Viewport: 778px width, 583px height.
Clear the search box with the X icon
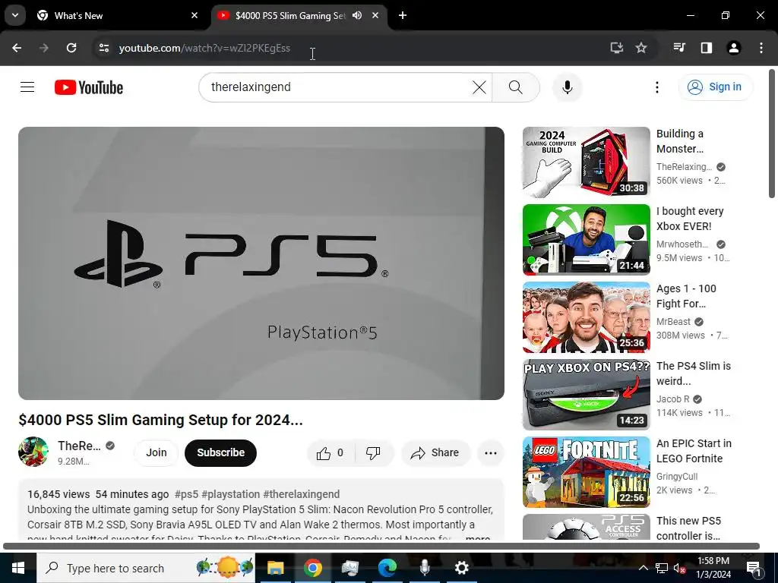click(x=479, y=87)
